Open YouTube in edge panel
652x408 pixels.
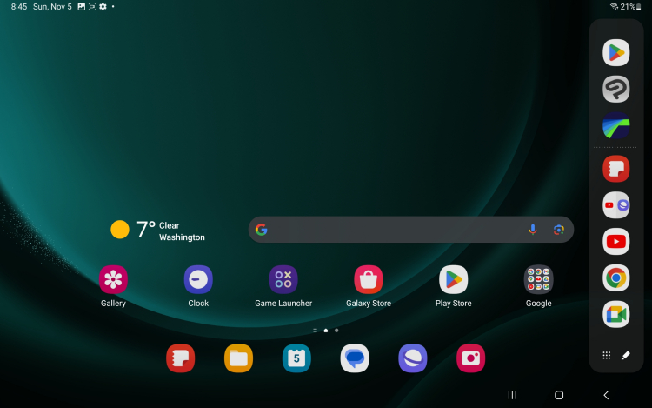[615, 242]
